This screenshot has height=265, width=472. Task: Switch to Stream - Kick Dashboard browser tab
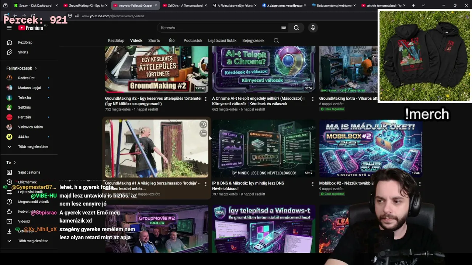(x=35, y=6)
